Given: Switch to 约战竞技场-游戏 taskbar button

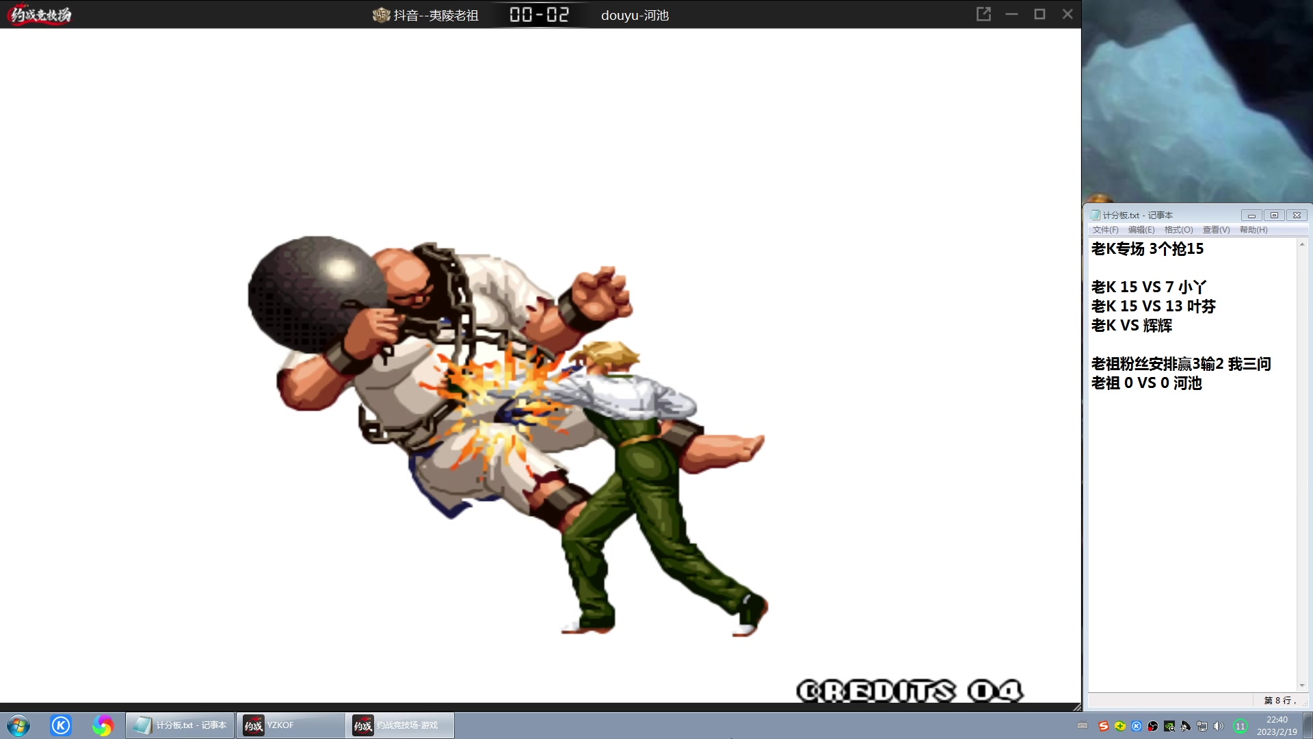Looking at the screenshot, I should click(400, 725).
